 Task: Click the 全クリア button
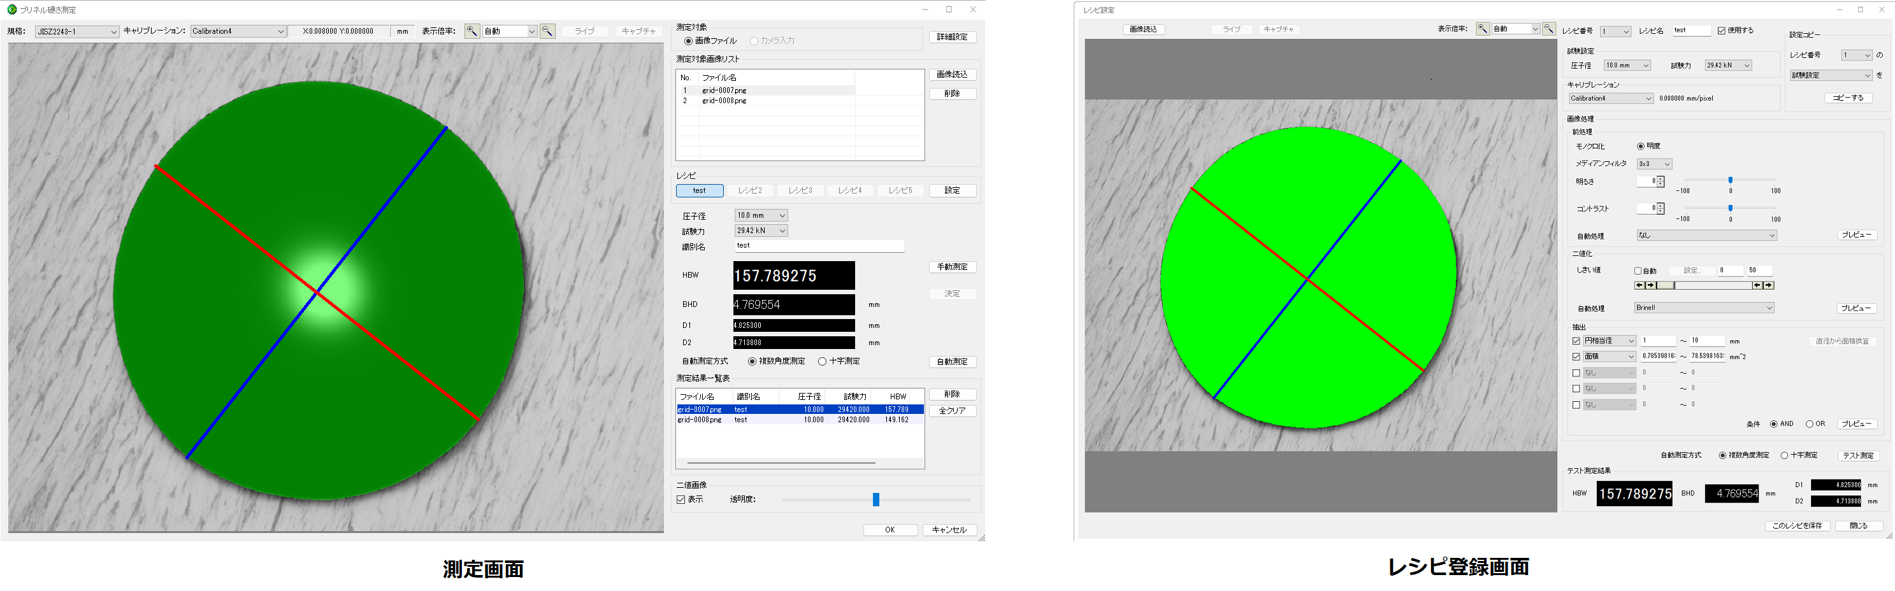[x=953, y=411]
